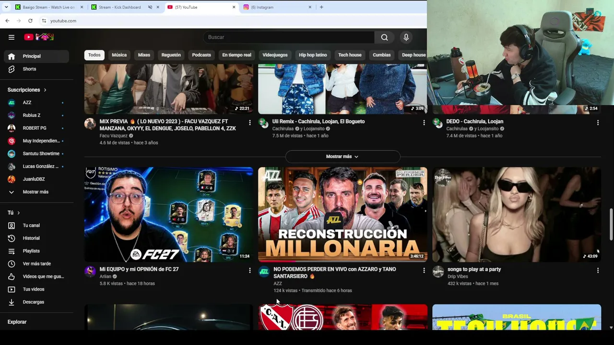Viewport: 614px width, 345px height.
Task: Play the FC27 video thumbnail
Action: pos(169,214)
